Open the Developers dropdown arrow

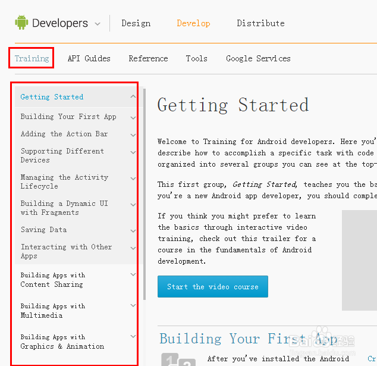coord(98,24)
